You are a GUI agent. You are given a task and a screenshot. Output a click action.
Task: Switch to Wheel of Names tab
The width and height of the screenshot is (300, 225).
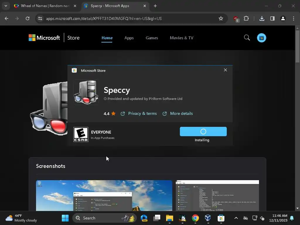(45, 6)
